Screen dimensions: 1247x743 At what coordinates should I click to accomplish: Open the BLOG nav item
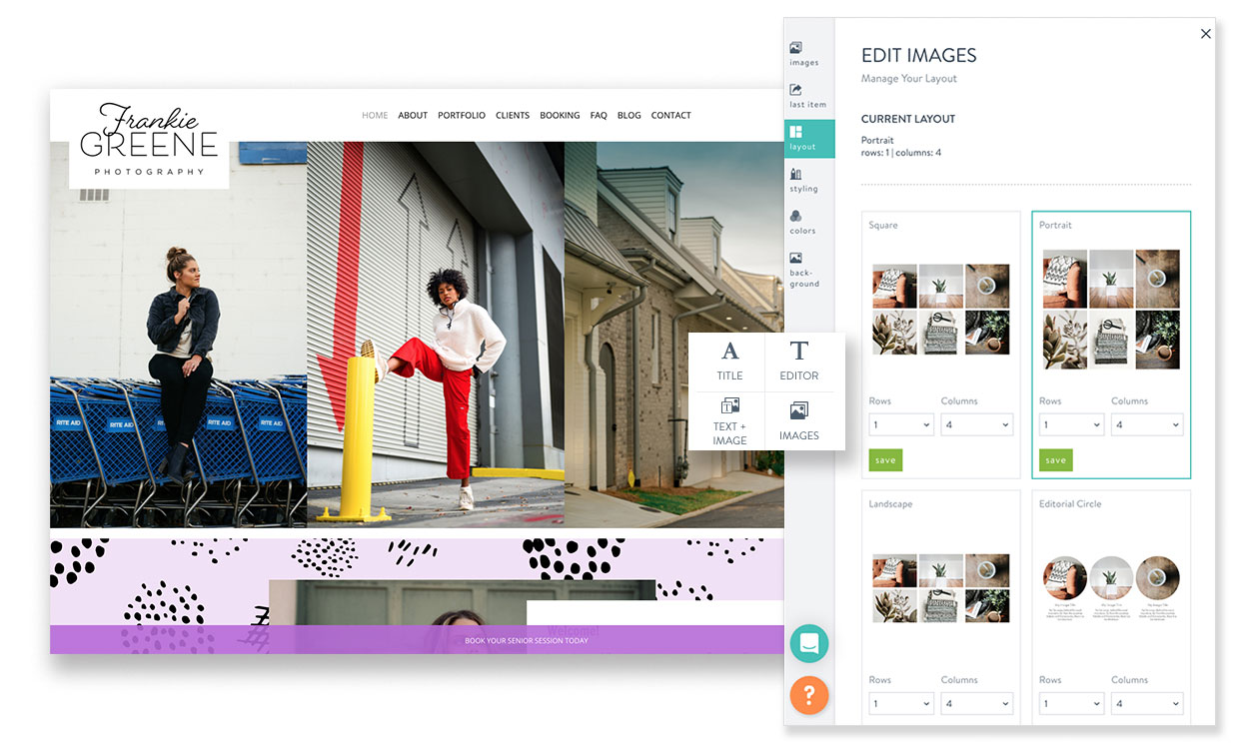pyautogui.click(x=629, y=115)
